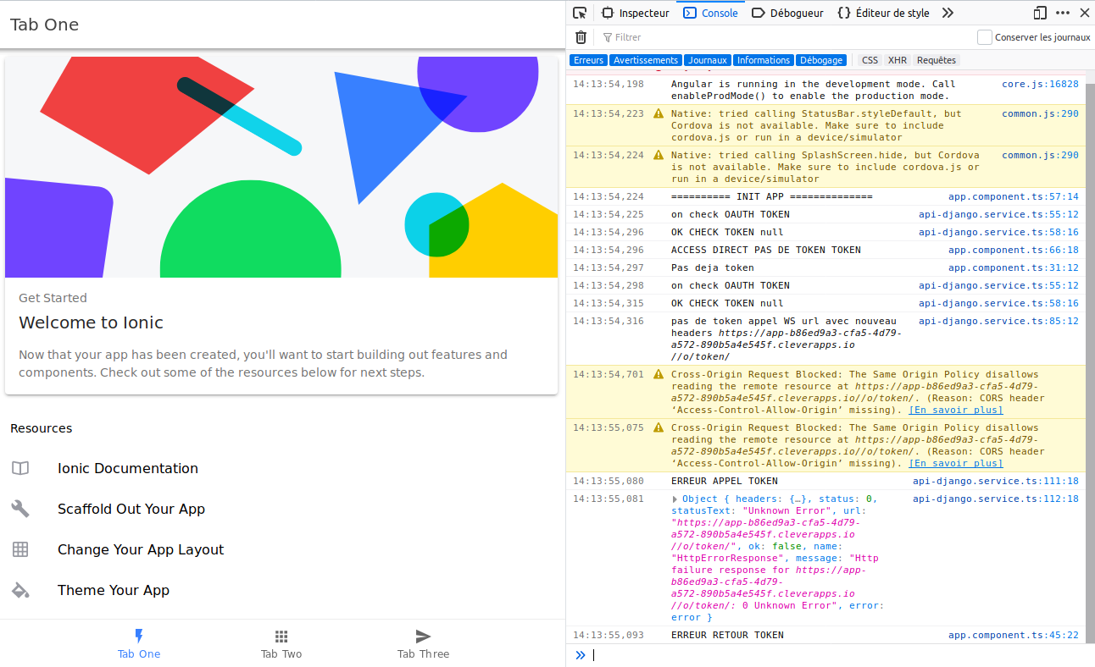Image resolution: width=1095 pixels, height=667 pixels.
Task: Open the devtools three-dot options menu
Action: [1063, 13]
